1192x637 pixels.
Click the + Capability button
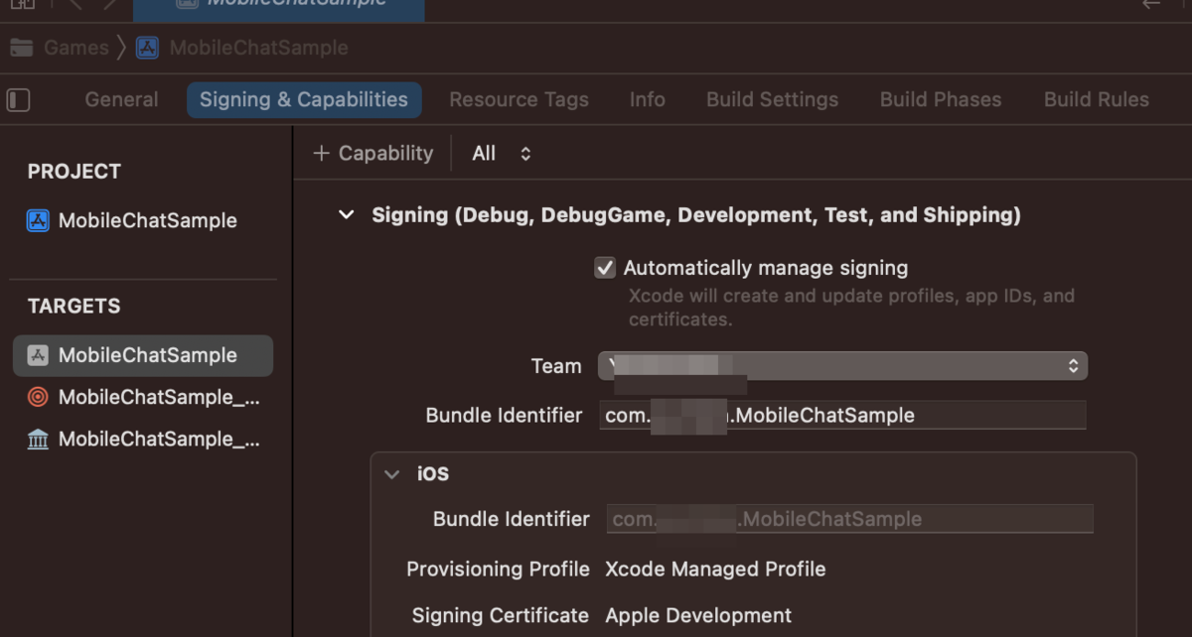coord(372,154)
